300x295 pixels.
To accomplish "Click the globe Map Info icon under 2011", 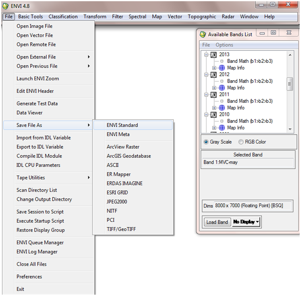I will click(222, 108).
